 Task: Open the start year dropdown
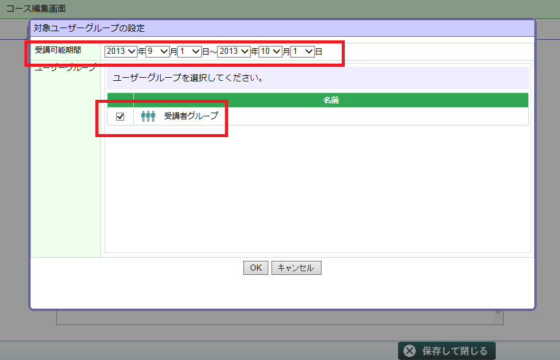[120, 51]
